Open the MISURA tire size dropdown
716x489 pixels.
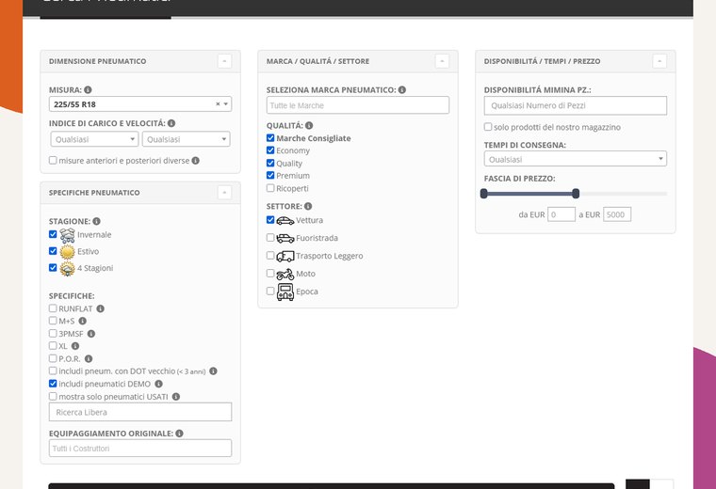coord(140,103)
